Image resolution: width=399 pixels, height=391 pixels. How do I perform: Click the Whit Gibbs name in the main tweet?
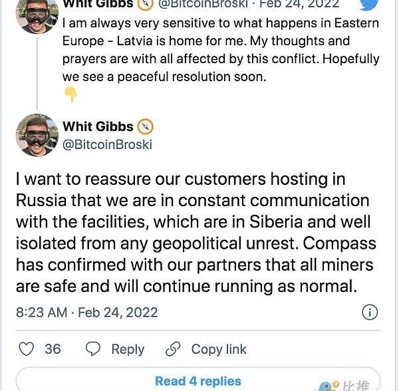pyautogui.click(x=97, y=126)
